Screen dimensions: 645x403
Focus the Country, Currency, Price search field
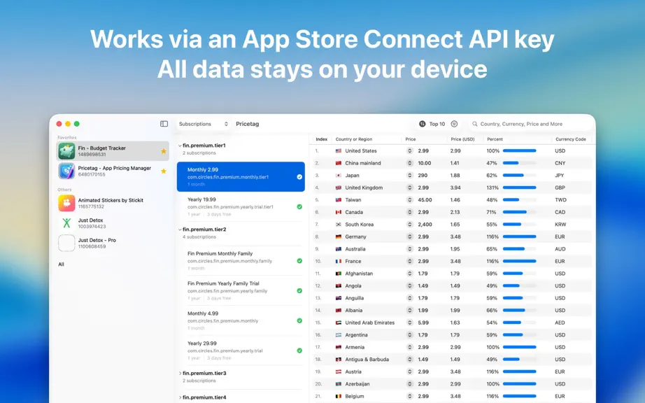click(x=530, y=124)
